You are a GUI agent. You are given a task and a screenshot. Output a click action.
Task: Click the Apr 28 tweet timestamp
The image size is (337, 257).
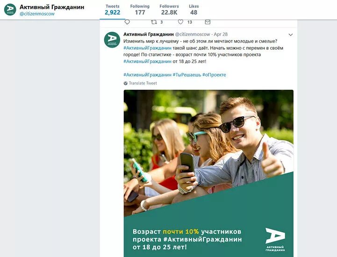click(x=221, y=34)
